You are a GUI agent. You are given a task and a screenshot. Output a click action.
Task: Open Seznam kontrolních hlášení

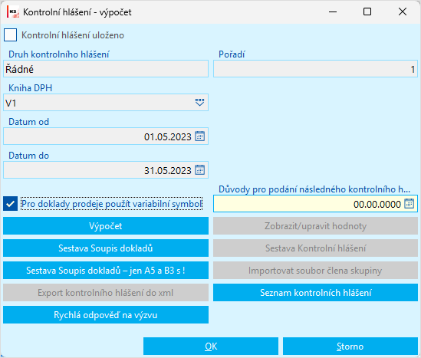tap(315, 293)
